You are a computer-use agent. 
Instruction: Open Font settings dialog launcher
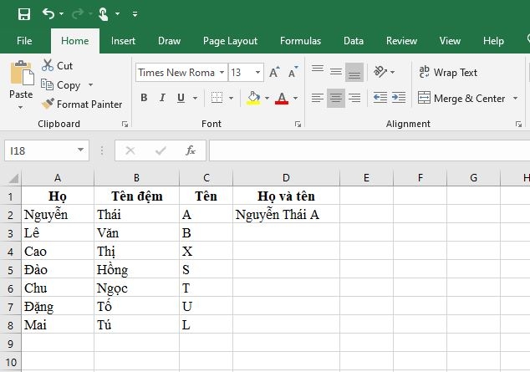(298, 125)
